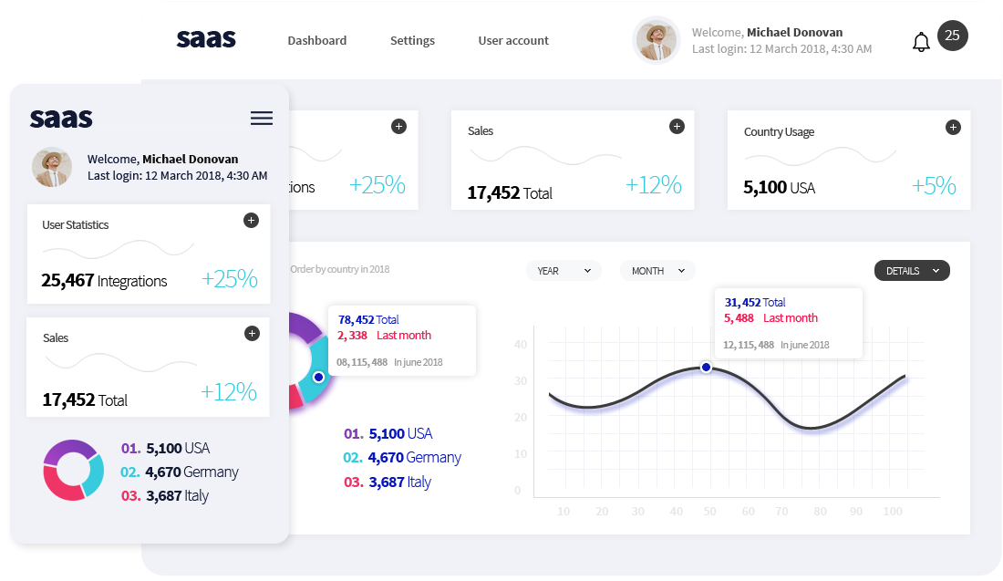The height and width of the screenshot is (581, 1003).
Task: Open the Settings menu item
Action: click(412, 41)
